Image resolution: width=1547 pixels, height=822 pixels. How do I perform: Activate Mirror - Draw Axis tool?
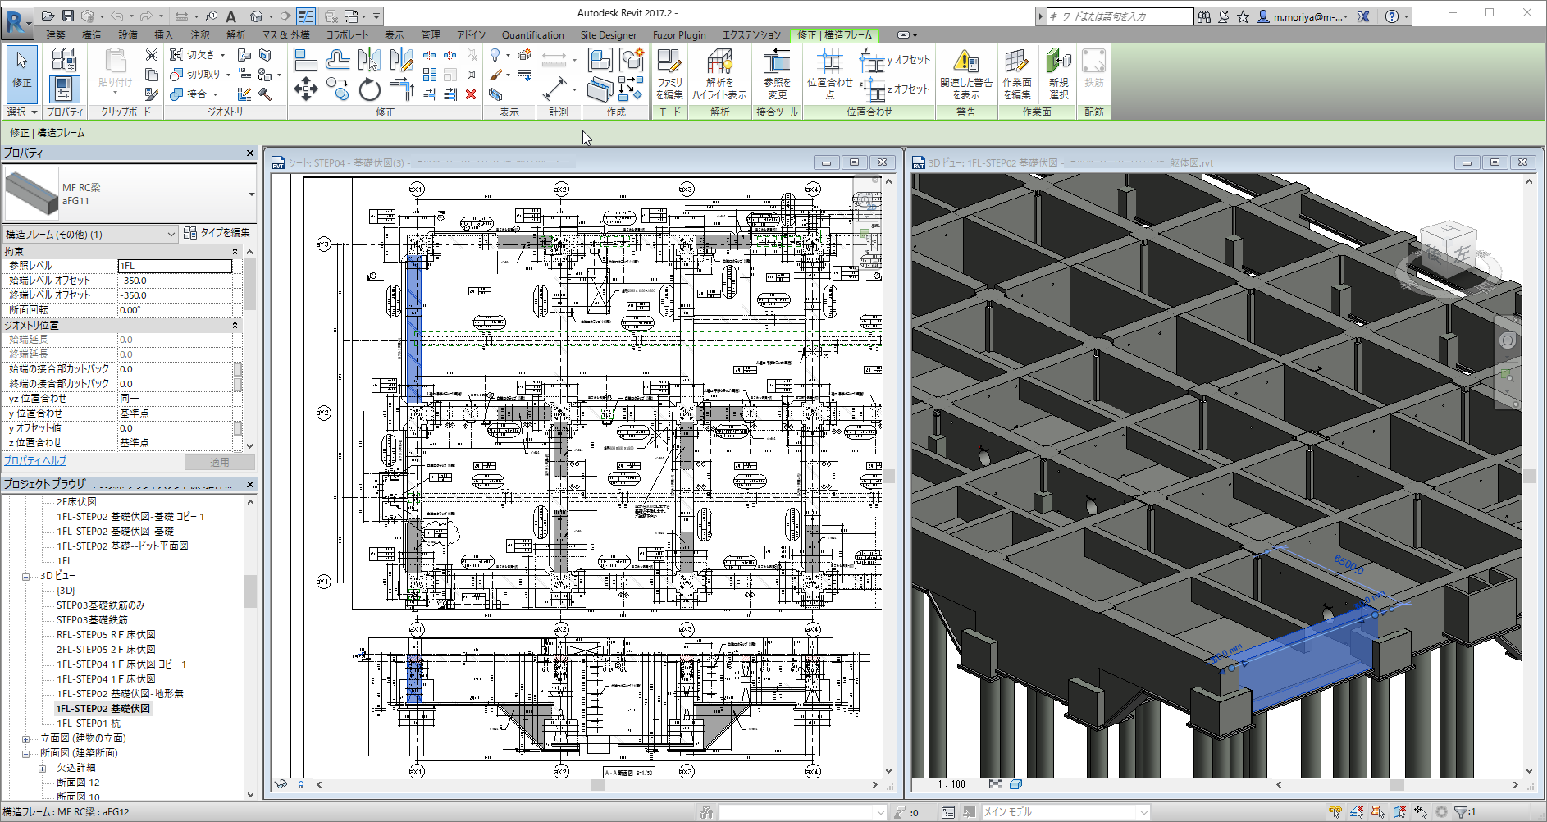401,59
